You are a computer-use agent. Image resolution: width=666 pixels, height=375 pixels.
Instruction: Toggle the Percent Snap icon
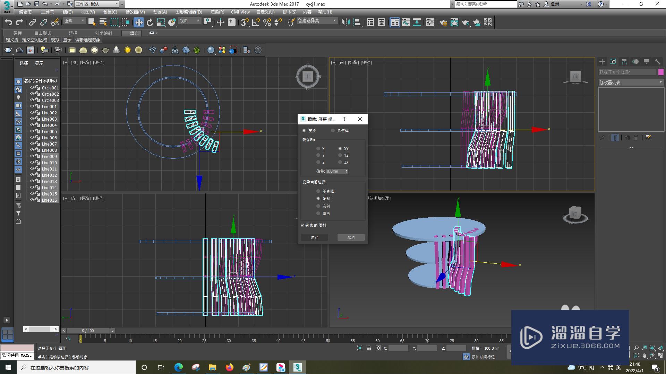[267, 23]
